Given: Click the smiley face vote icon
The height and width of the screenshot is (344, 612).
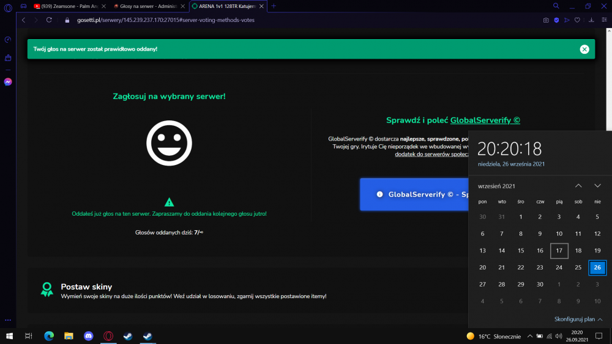Looking at the screenshot, I should 169,143.
